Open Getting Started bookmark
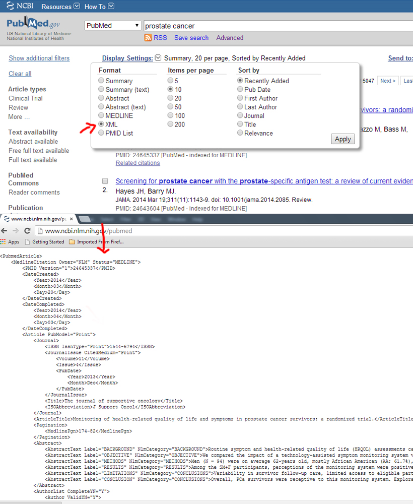413x504 pixels. pyautogui.click(x=45, y=242)
